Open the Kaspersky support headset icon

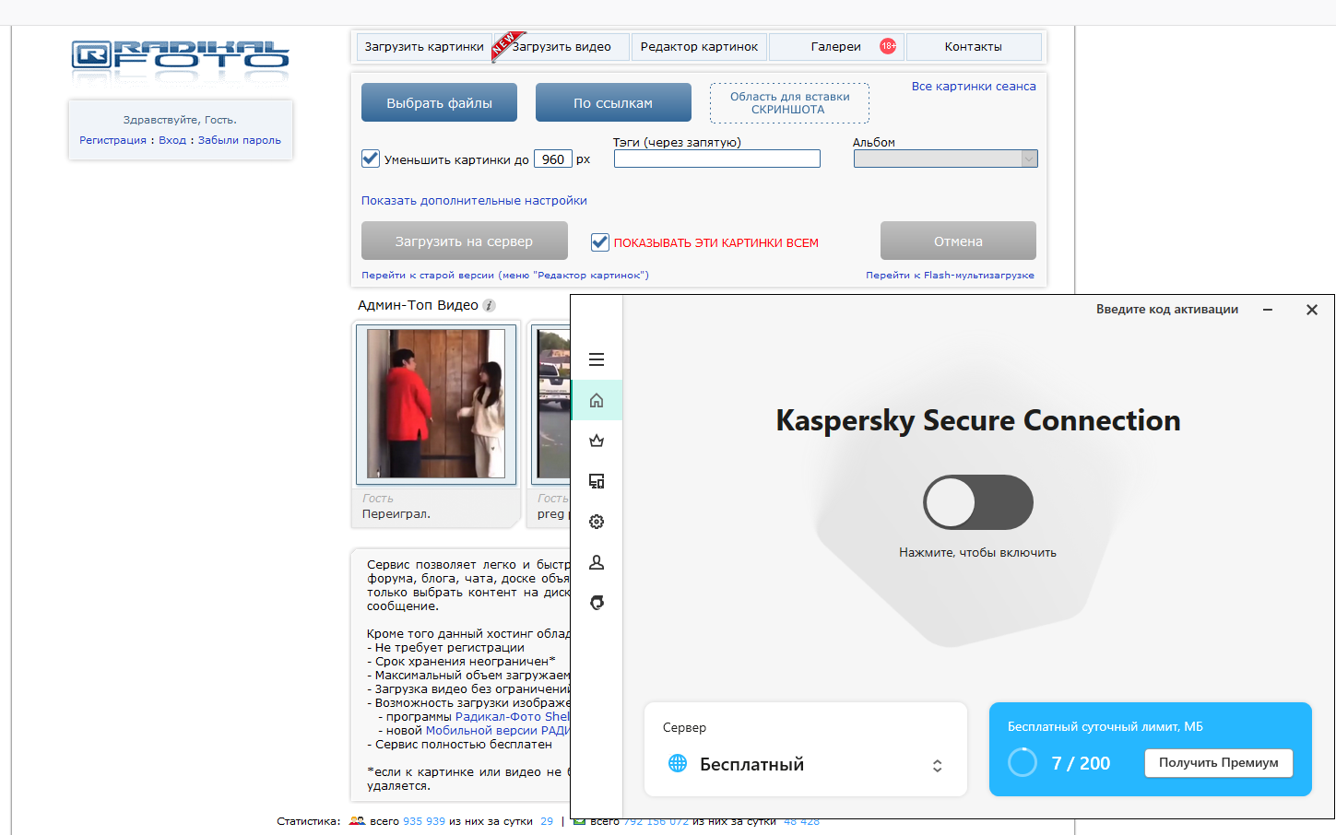pos(597,603)
